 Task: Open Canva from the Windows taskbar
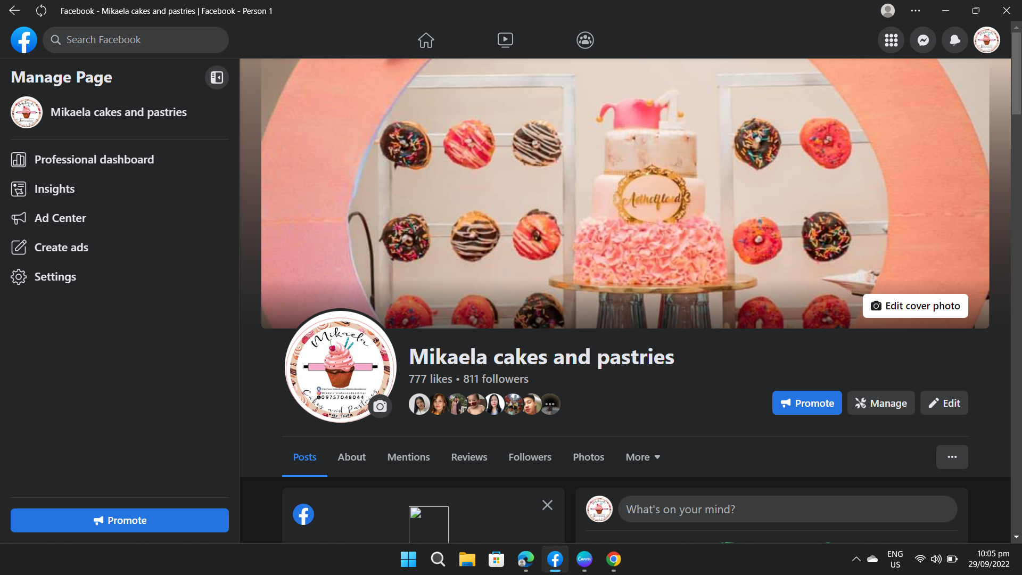tap(584, 559)
